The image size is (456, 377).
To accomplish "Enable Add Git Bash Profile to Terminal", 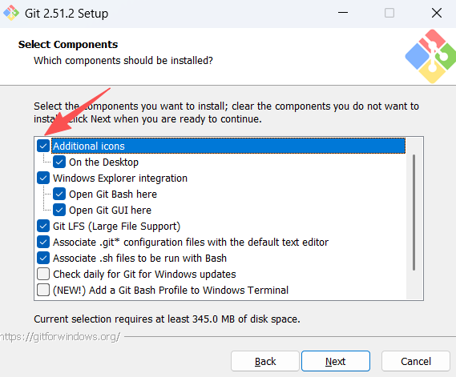I will coord(43,290).
